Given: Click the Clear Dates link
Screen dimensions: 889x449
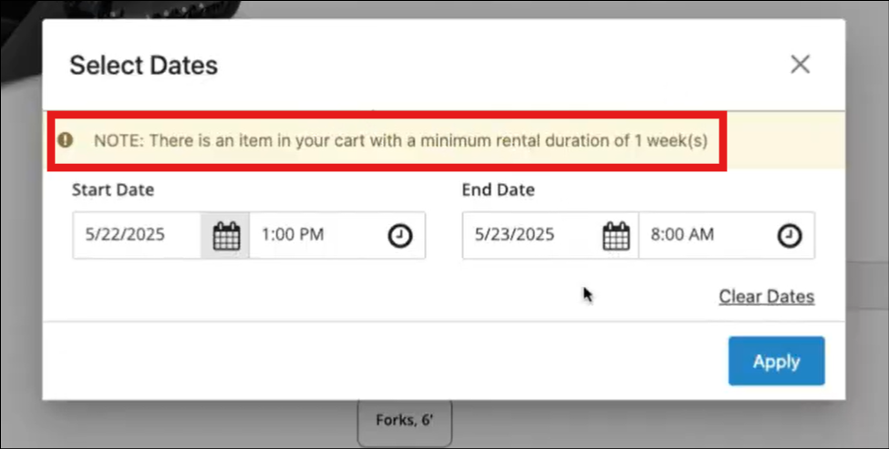Looking at the screenshot, I should (x=766, y=297).
